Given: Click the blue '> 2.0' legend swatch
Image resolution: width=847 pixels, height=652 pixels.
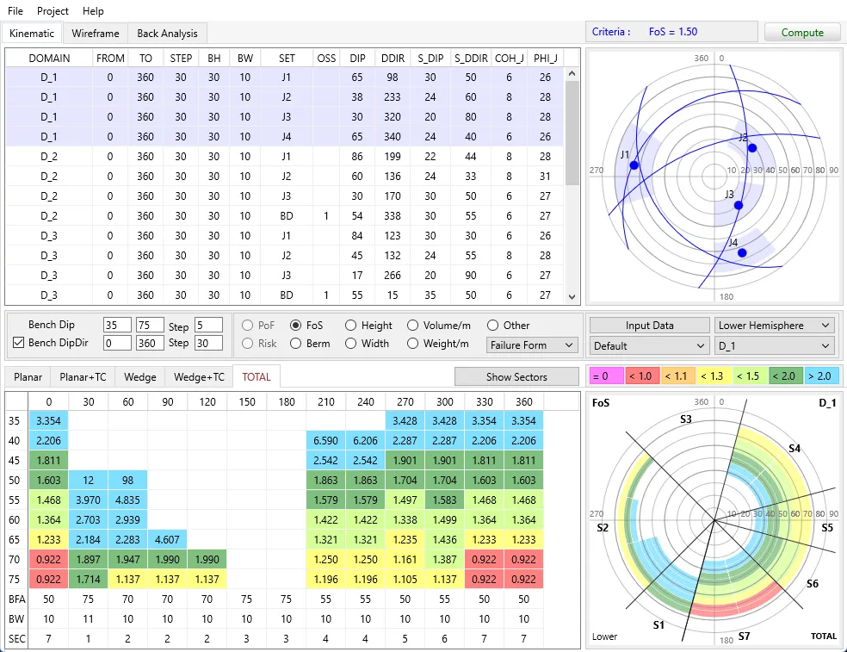Looking at the screenshot, I should [822, 376].
